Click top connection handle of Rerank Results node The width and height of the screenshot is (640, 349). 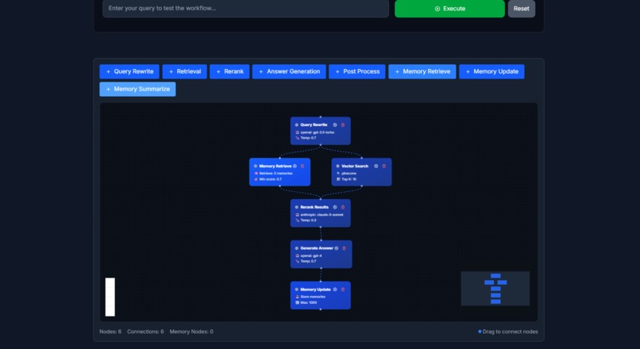pos(321,199)
